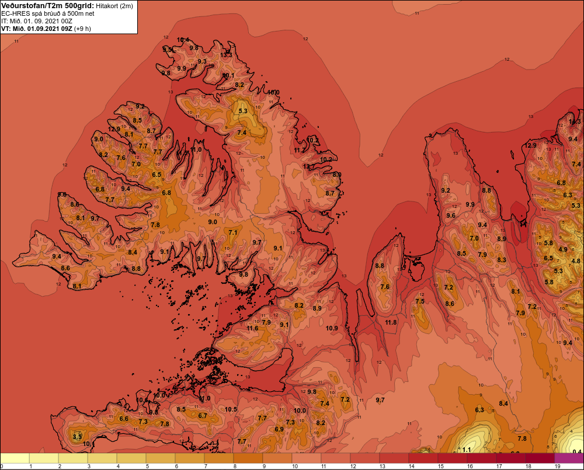Click the '6.7' temperature value
The height and width of the screenshot is (470, 584).
(203, 416)
